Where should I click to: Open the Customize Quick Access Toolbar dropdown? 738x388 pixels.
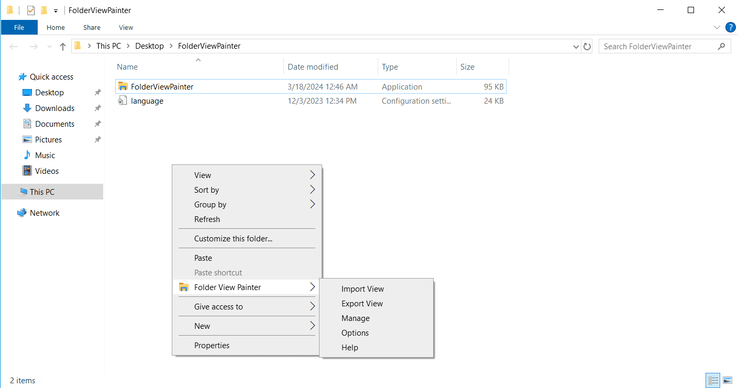coord(56,11)
